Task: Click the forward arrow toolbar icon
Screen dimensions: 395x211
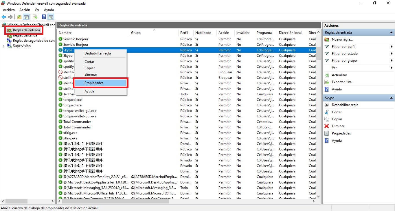Action: 10,17
